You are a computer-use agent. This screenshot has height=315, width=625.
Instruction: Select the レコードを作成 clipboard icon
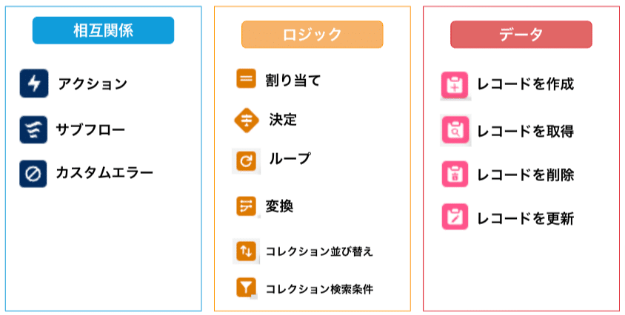click(x=455, y=85)
